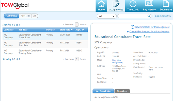Click the plus icon beside Create NEW timecard
173x101 pixels.
tap(128, 32)
